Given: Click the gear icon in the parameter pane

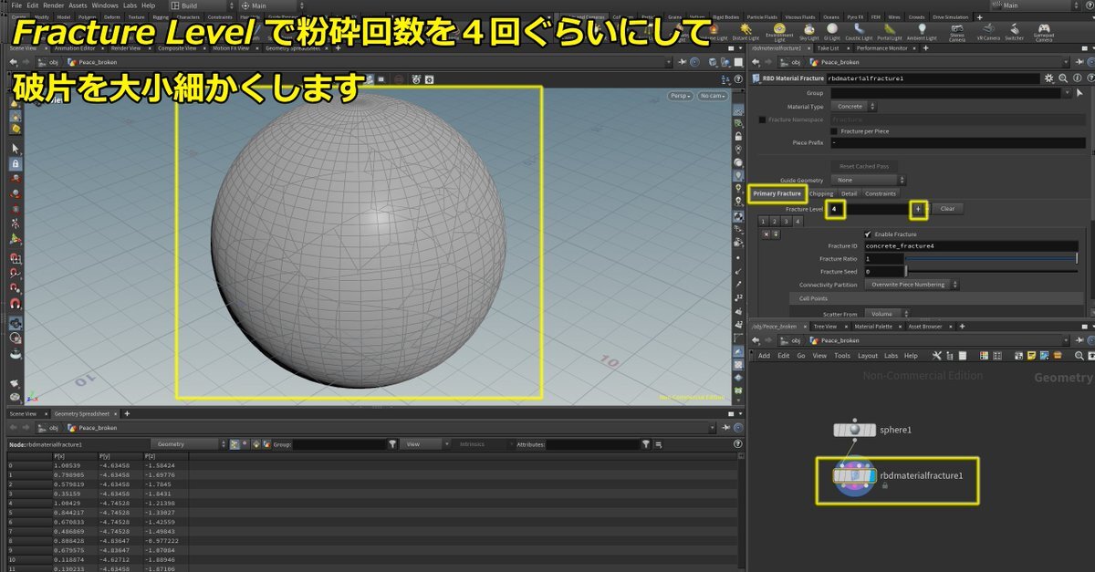Looking at the screenshot, I should click(x=1048, y=78).
